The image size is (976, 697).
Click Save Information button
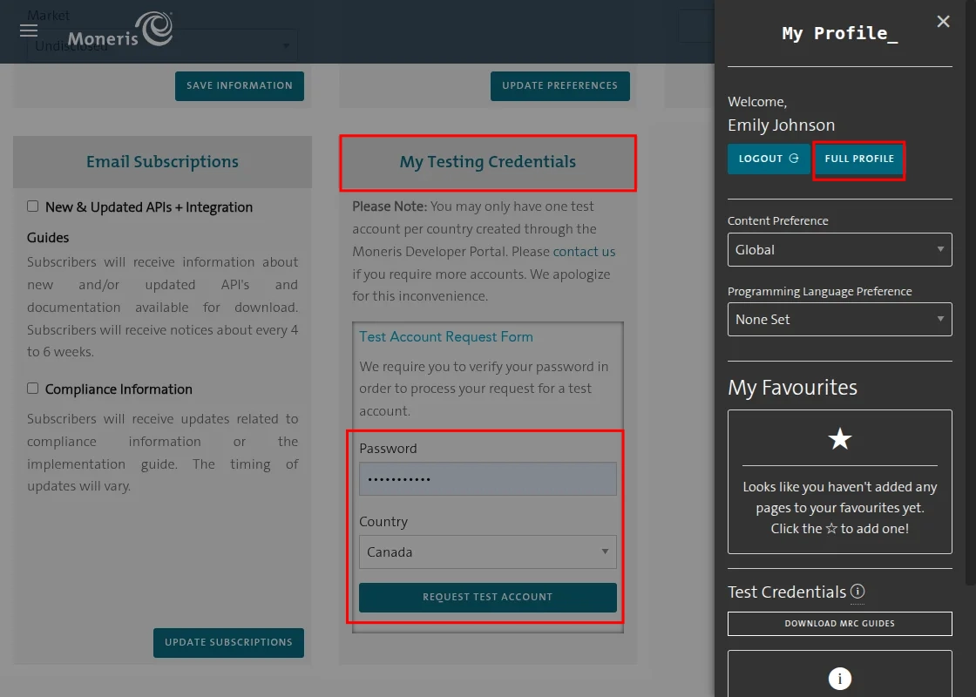240,85
